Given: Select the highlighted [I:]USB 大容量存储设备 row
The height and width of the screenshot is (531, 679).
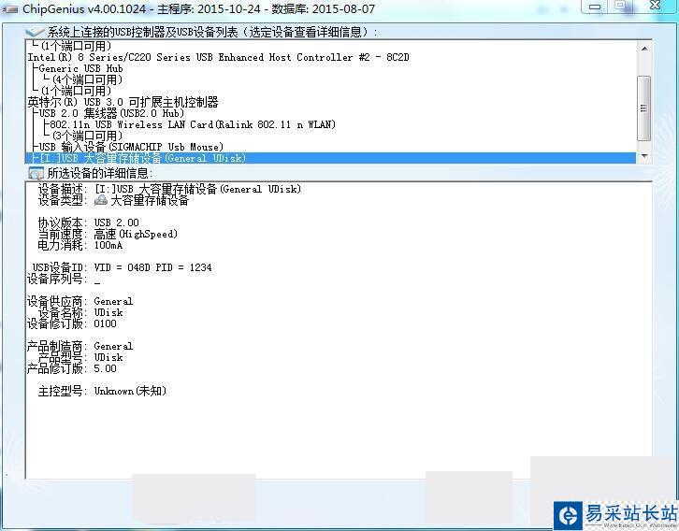Looking at the screenshot, I should (330, 158).
